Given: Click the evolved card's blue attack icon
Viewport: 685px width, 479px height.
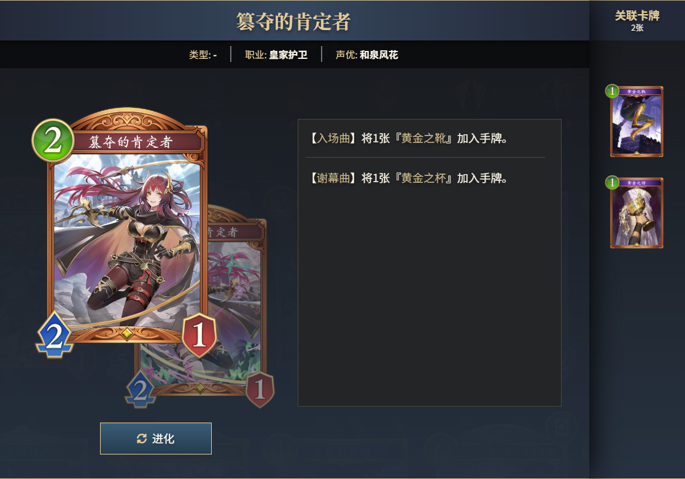Looking at the screenshot, I should click(x=140, y=389).
